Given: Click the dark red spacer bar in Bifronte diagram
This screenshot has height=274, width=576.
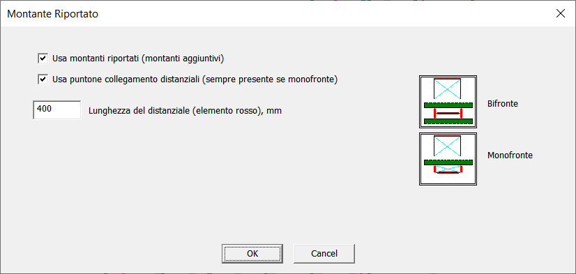Looking at the screenshot, I should 448,113.
